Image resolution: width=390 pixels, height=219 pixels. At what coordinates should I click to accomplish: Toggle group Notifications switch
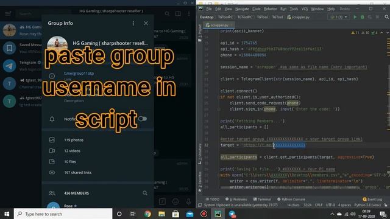point(143,119)
